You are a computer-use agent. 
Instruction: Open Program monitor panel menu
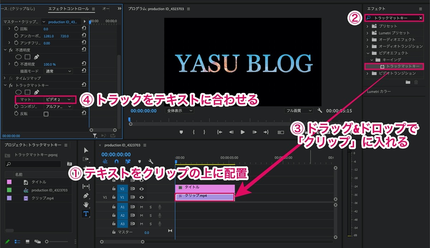point(188,9)
